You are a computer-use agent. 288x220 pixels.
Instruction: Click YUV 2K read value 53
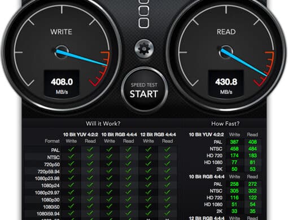point(252,169)
